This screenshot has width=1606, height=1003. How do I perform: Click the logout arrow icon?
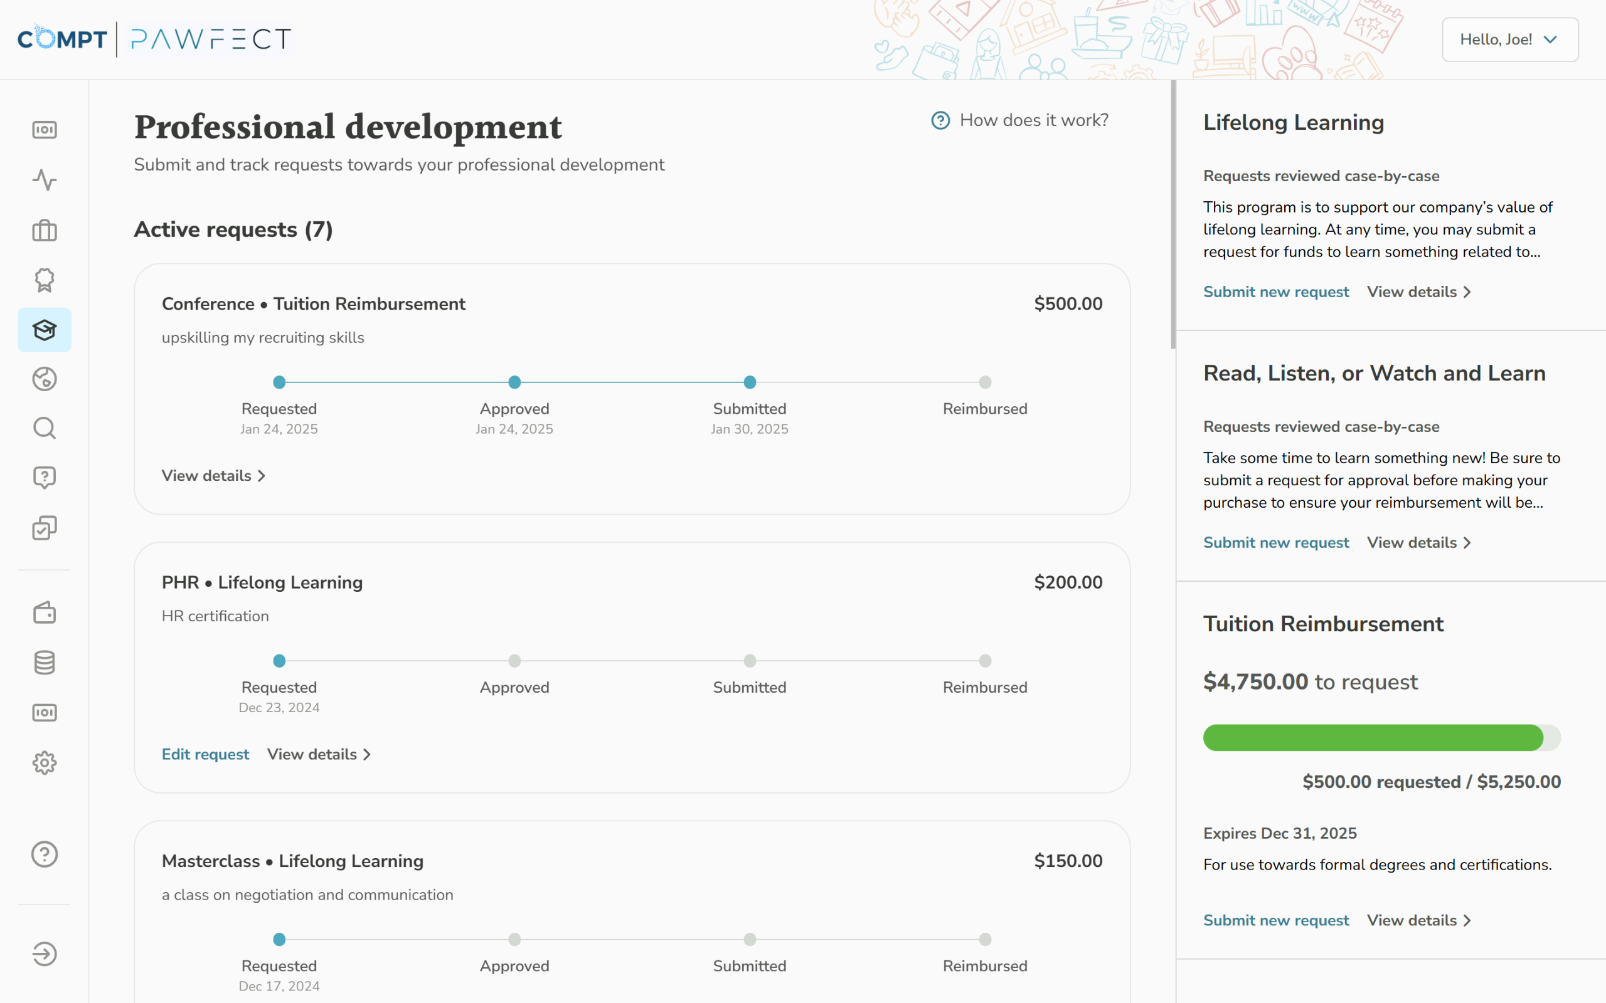click(x=45, y=954)
